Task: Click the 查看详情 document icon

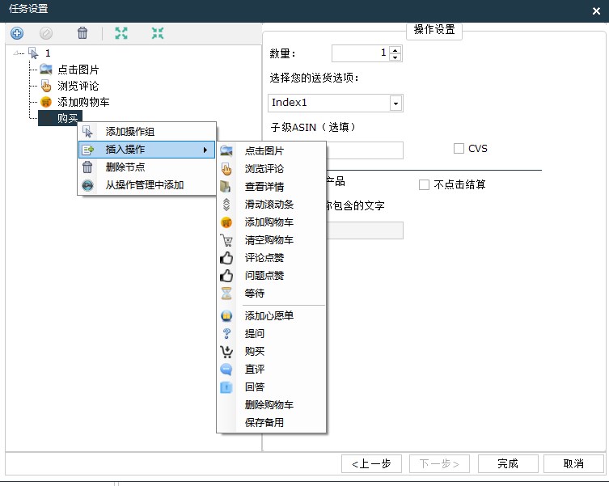Action: tap(226, 187)
